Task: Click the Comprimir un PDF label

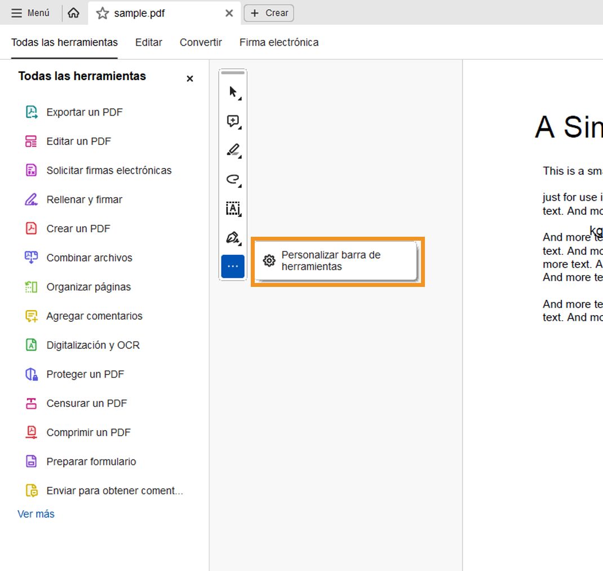Action: coord(88,432)
